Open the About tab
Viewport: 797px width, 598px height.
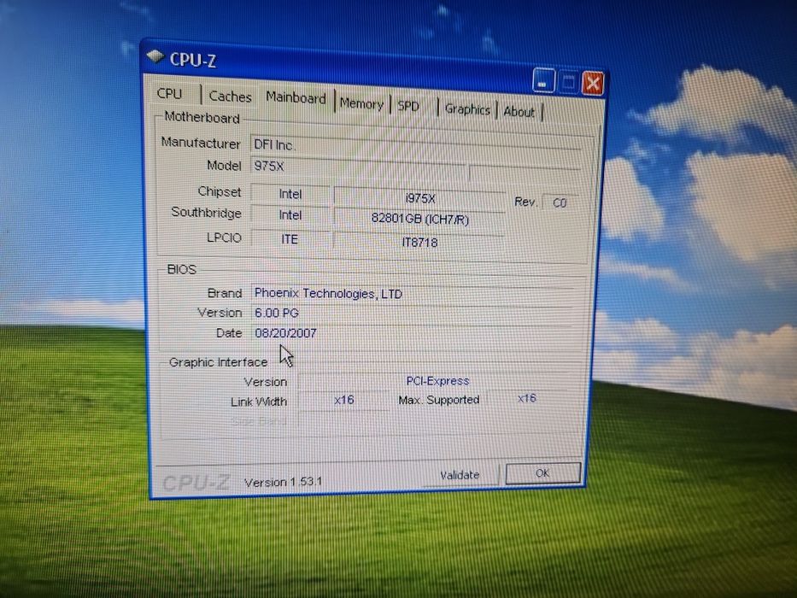pyautogui.click(x=519, y=111)
